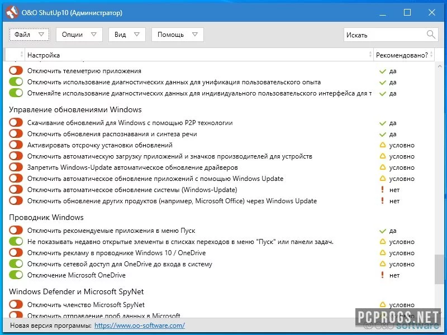Click green check icon for P2P updates row
Screen dimensions: 447x335
[383, 123]
